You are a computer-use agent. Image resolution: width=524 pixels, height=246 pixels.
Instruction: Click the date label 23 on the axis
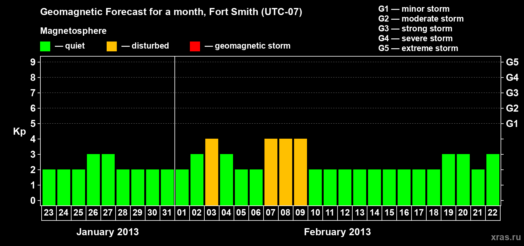[x=49, y=212]
